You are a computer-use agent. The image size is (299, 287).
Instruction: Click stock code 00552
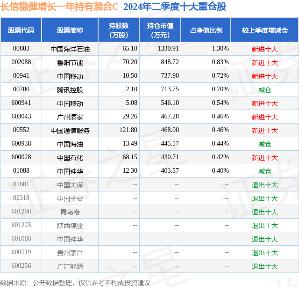pyautogui.click(x=21, y=130)
